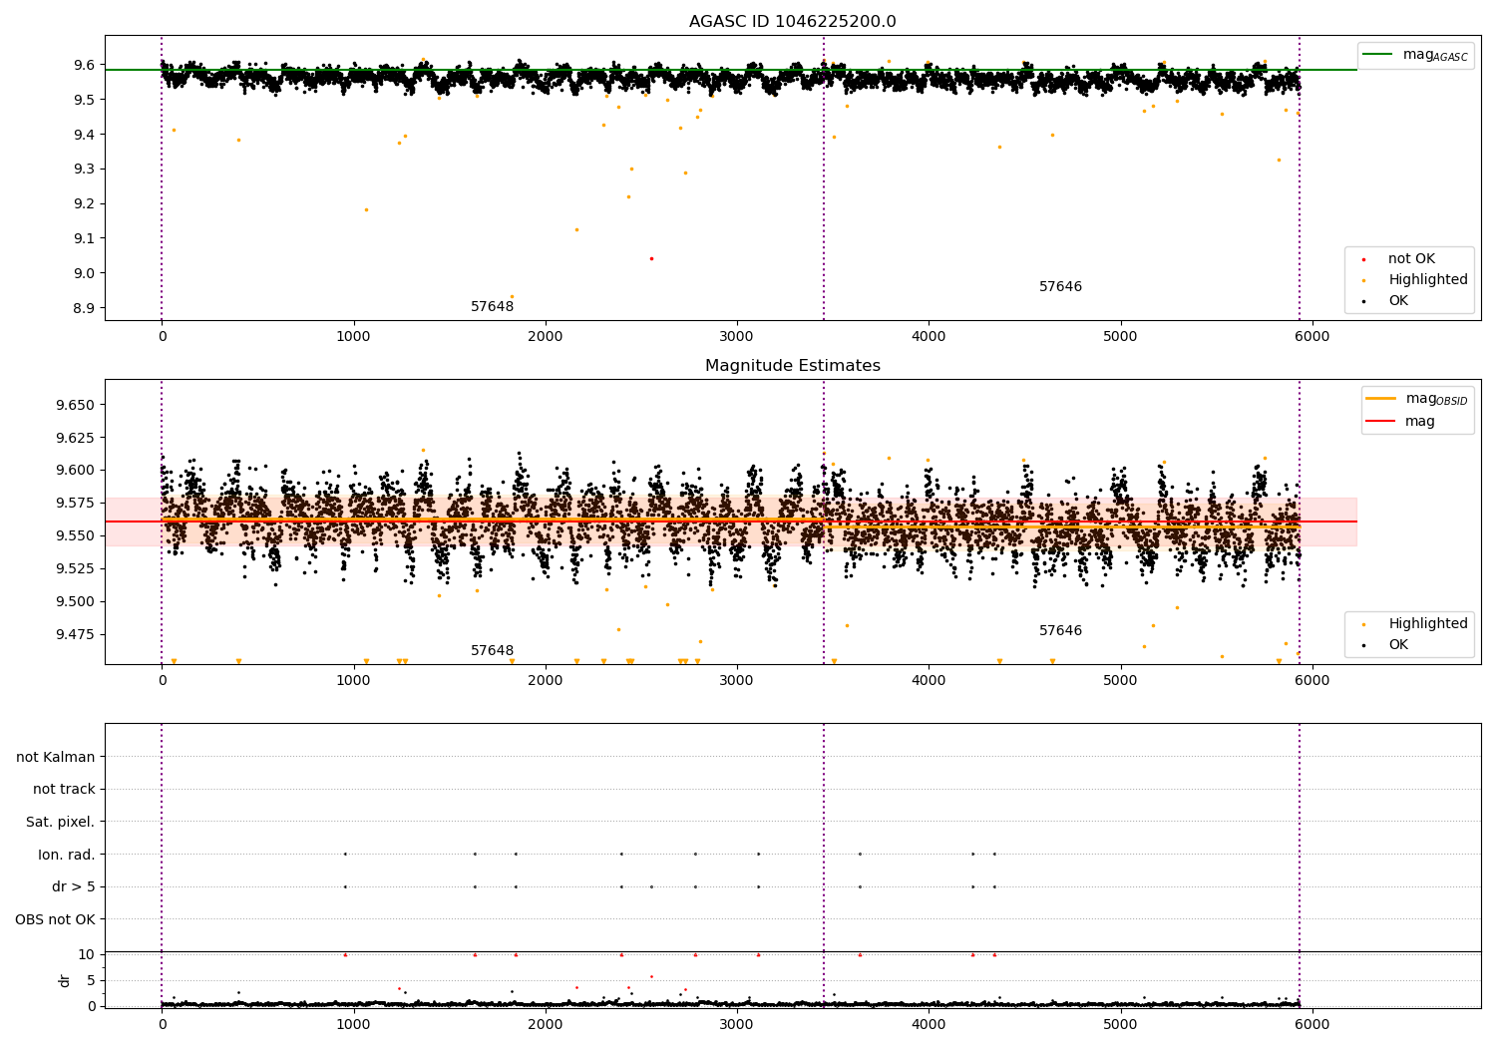Image resolution: width=1496 pixels, height=1047 pixels.
Task: Click the red line sample beside the mag legend entry
Action: click(1380, 422)
